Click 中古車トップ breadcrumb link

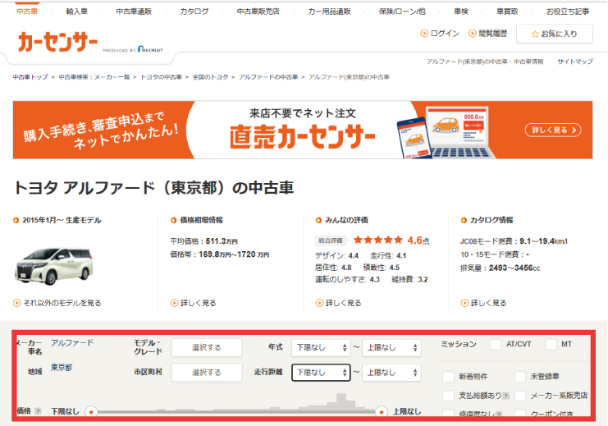[x=30, y=77]
